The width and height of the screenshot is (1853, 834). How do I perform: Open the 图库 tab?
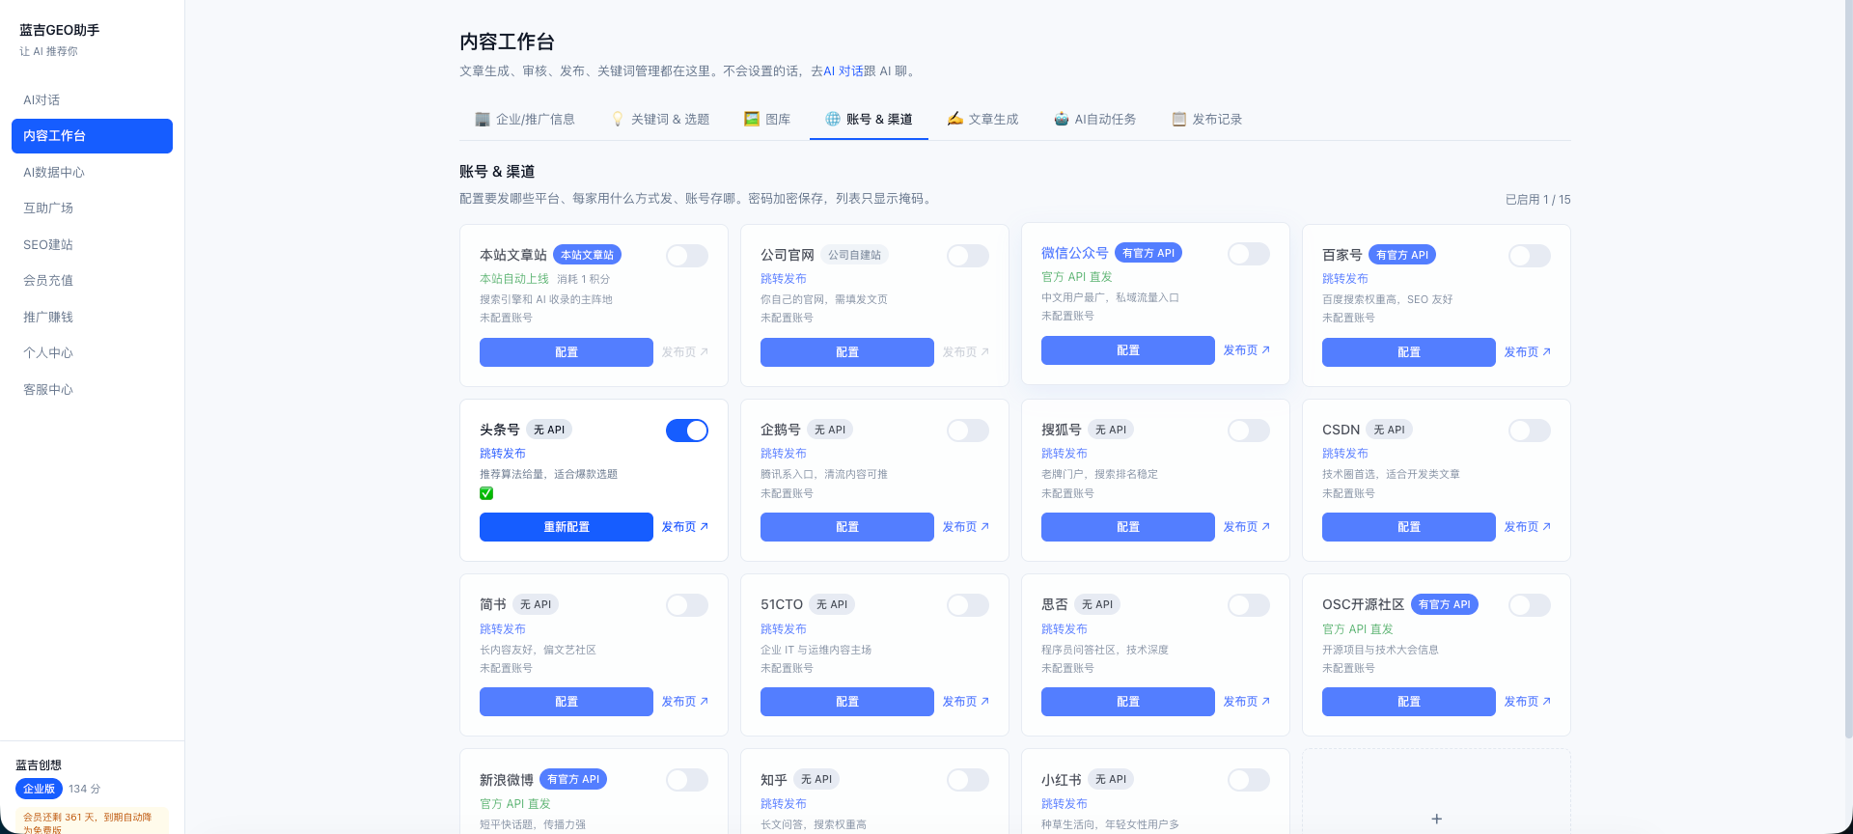pyautogui.click(x=767, y=119)
